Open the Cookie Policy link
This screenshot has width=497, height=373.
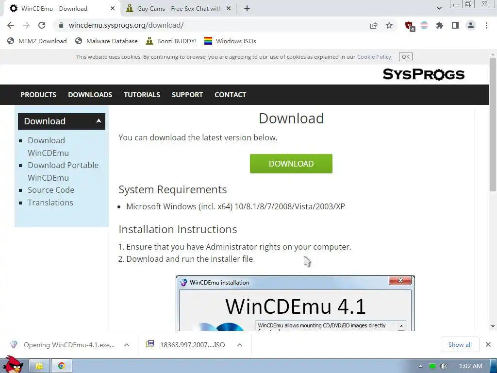pos(374,57)
